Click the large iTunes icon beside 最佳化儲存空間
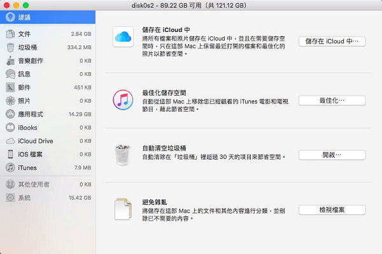This screenshot has width=382, height=254. coord(123,100)
